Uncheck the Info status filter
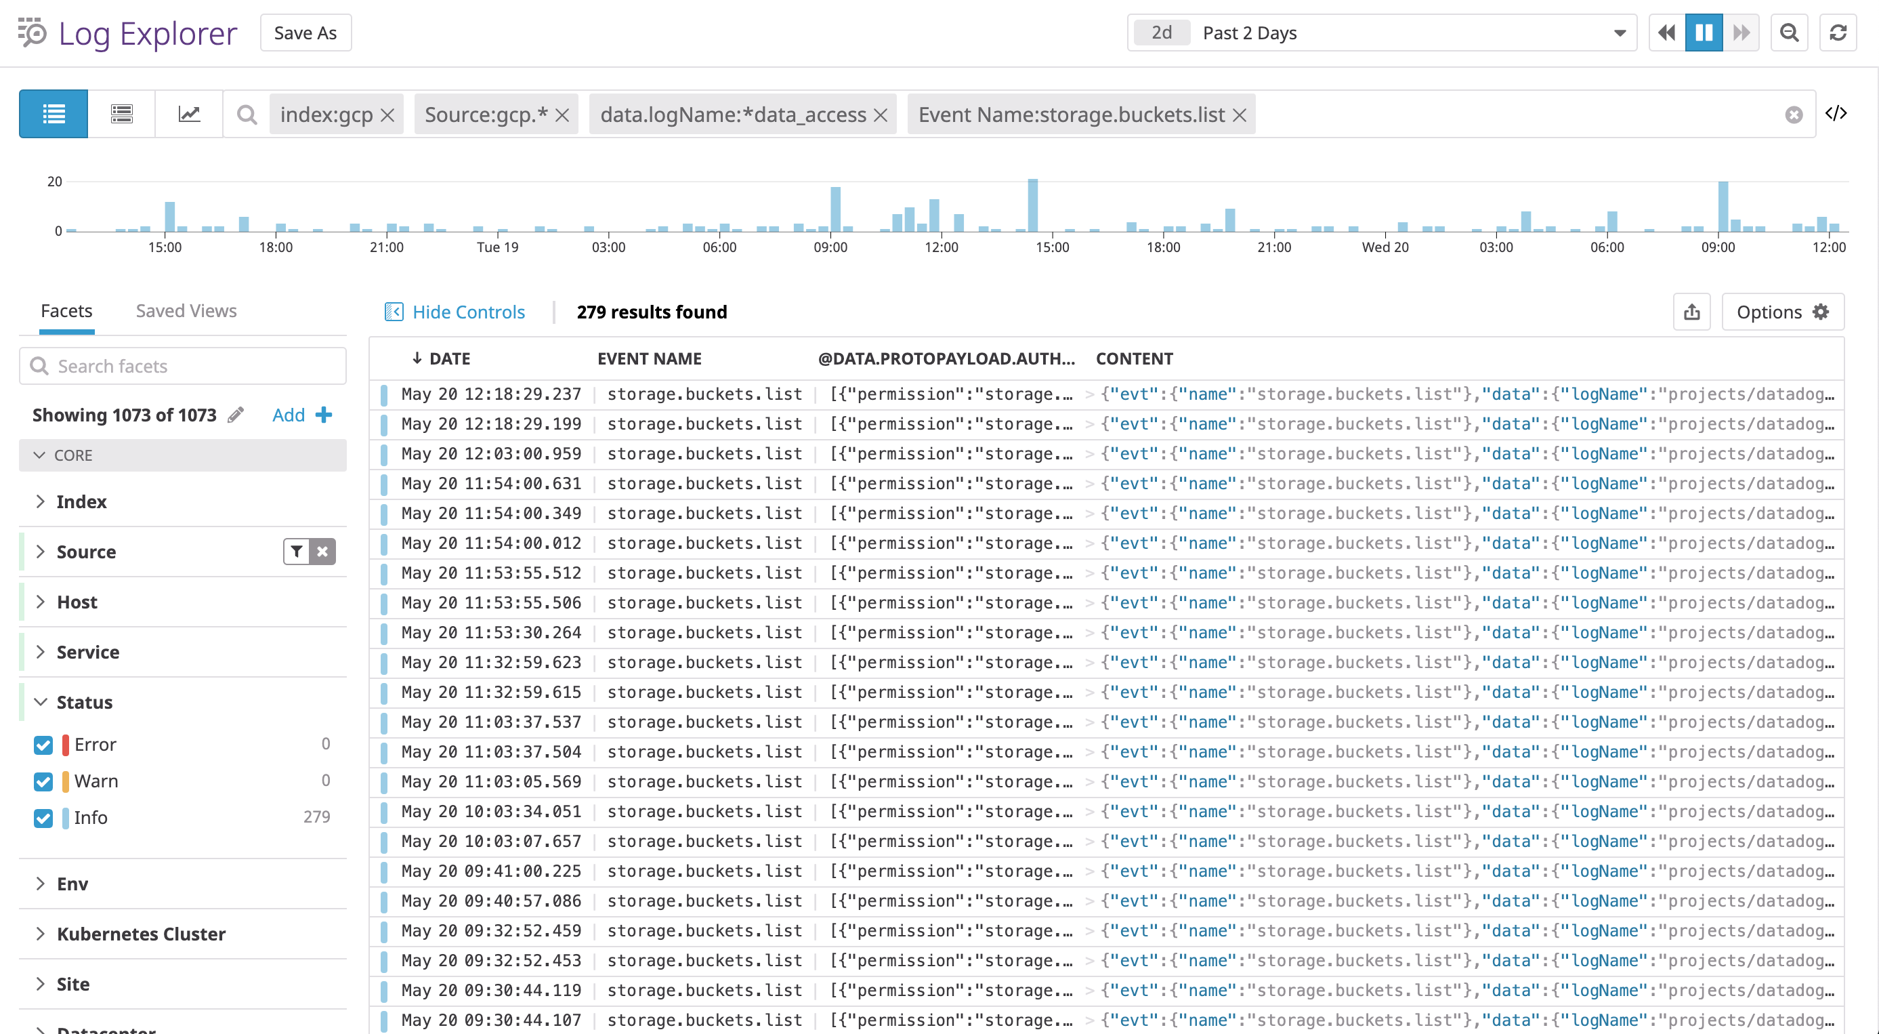1879x1034 pixels. pos(43,818)
